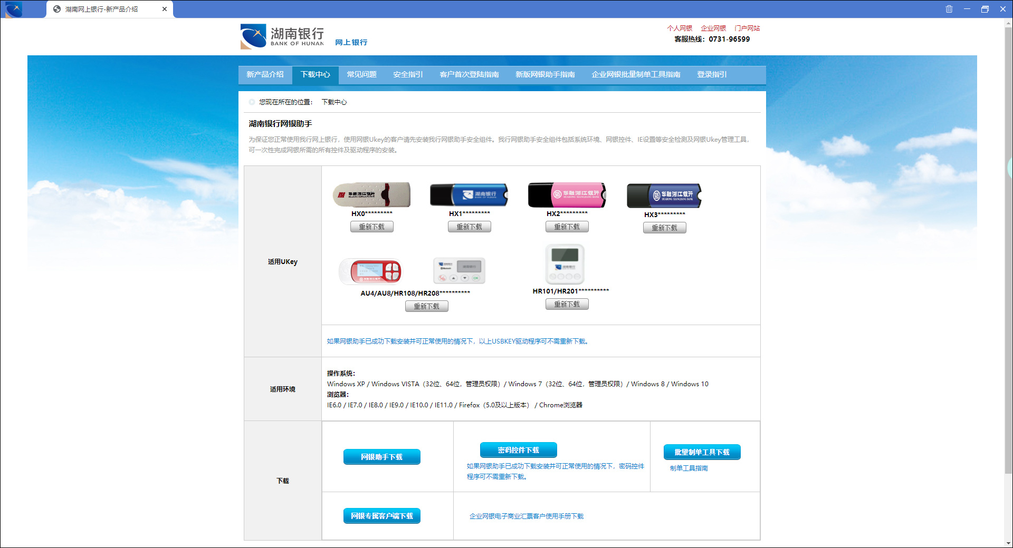Click the scrollbar down arrow

point(1008,543)
